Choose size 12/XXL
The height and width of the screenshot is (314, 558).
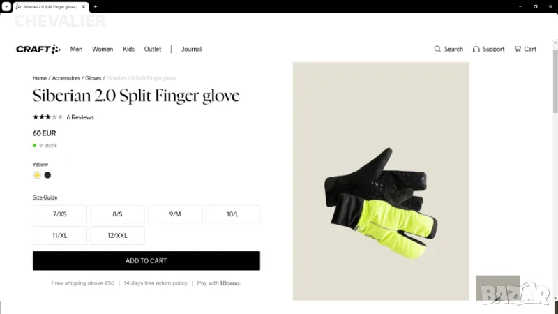point(117,235)
